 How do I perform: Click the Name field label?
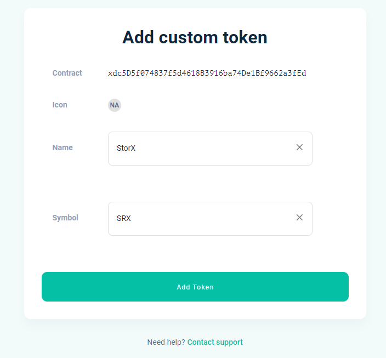coord(63,147)
